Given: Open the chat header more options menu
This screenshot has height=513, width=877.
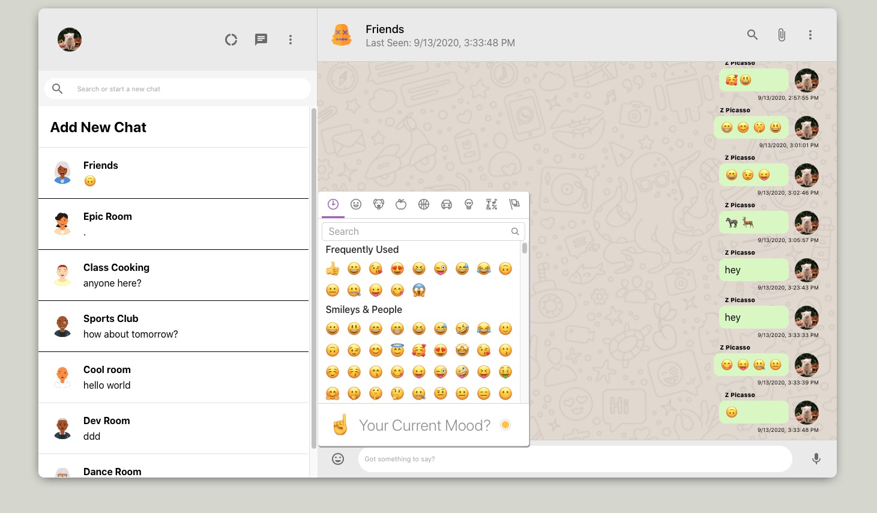Looking at the screenshot, I should pyautogui.click(x=810, y=35).
